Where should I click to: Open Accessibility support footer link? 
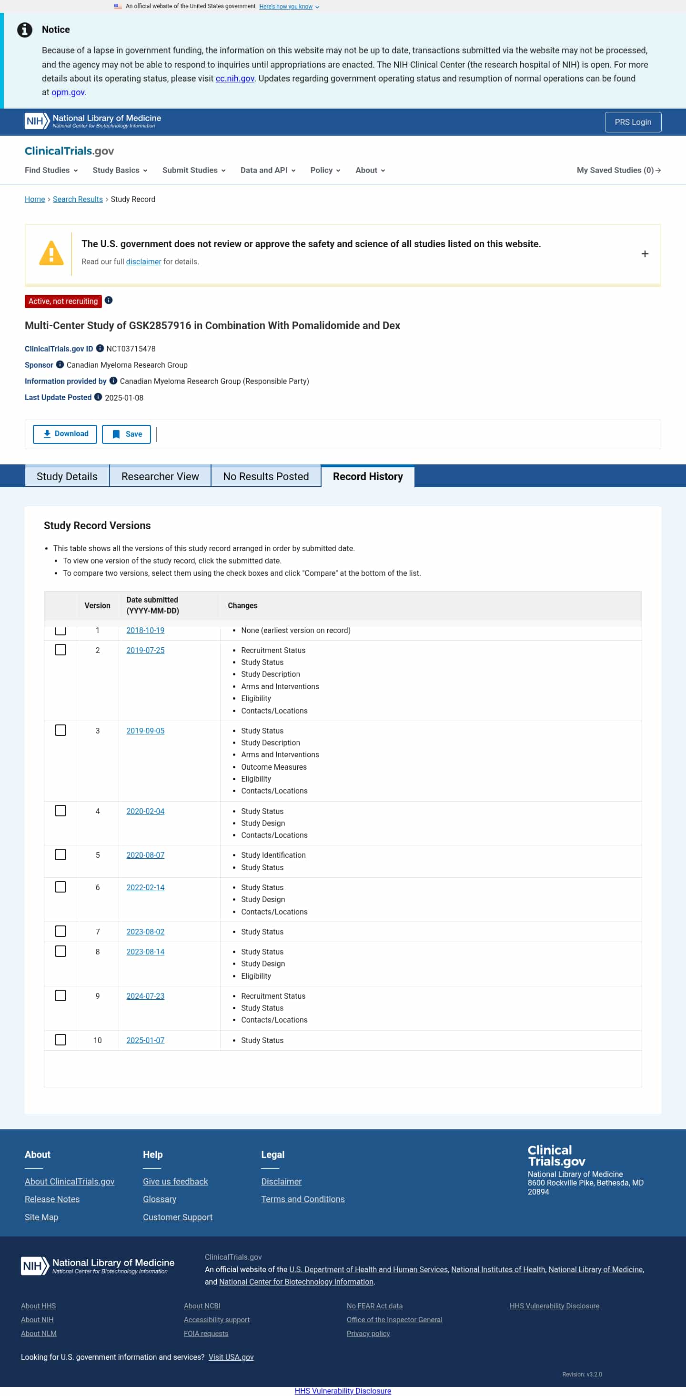click(217, 1320)
